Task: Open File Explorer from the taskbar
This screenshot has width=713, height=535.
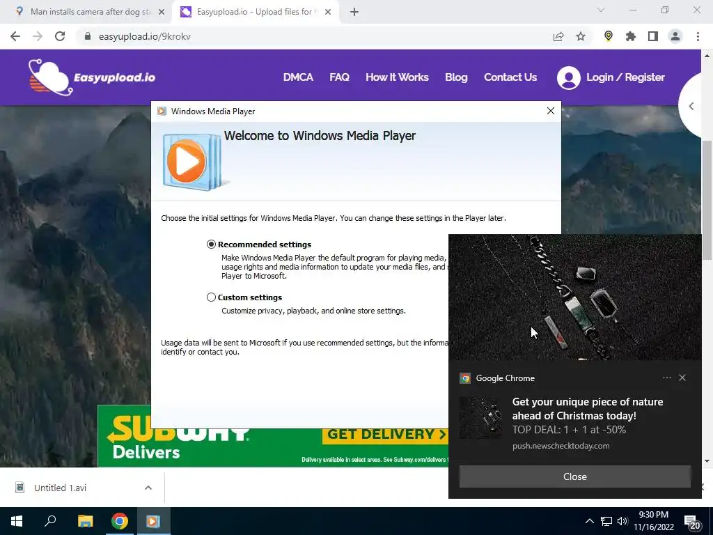Action: tap(85, 521)
